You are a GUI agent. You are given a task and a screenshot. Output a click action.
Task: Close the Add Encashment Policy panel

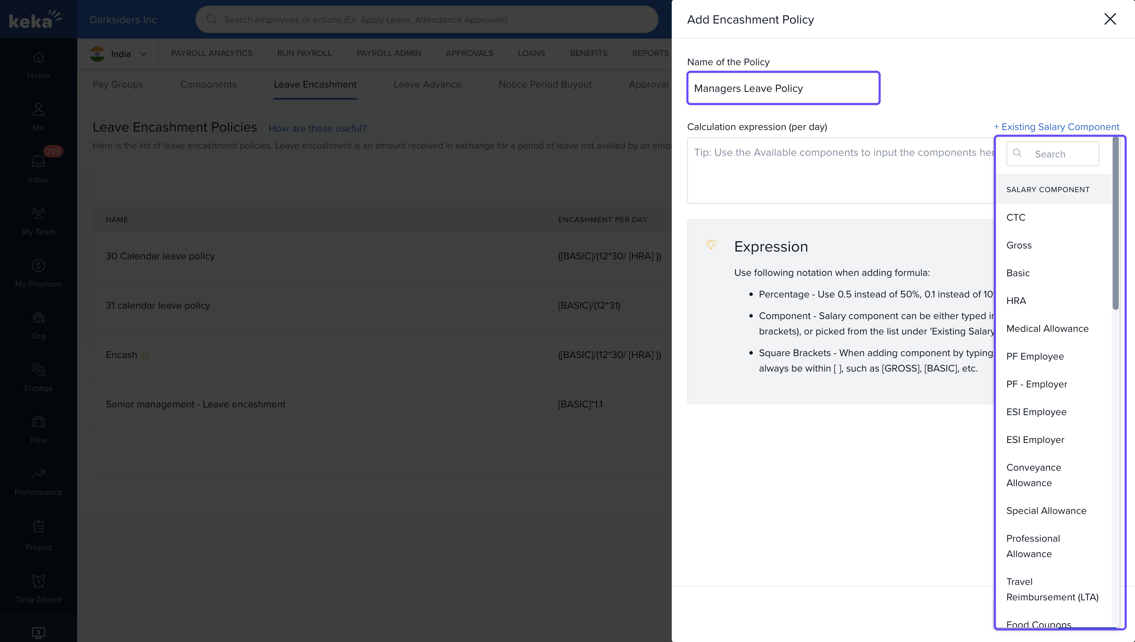tap(1110, 19)
